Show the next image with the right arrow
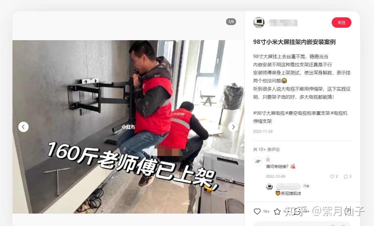The width and height of the screenshot is (374, 226). click(233, 127)
